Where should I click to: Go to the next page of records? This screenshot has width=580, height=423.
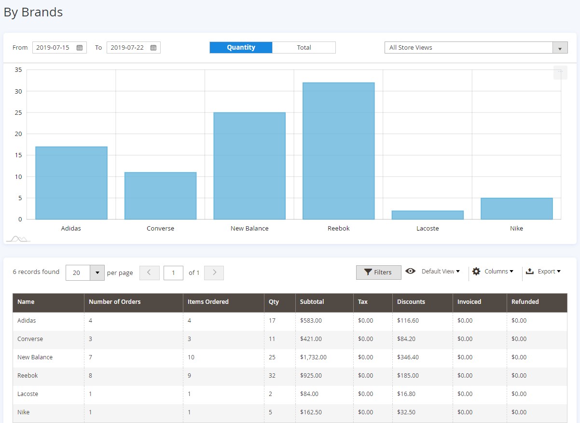(x=214, y=273)
